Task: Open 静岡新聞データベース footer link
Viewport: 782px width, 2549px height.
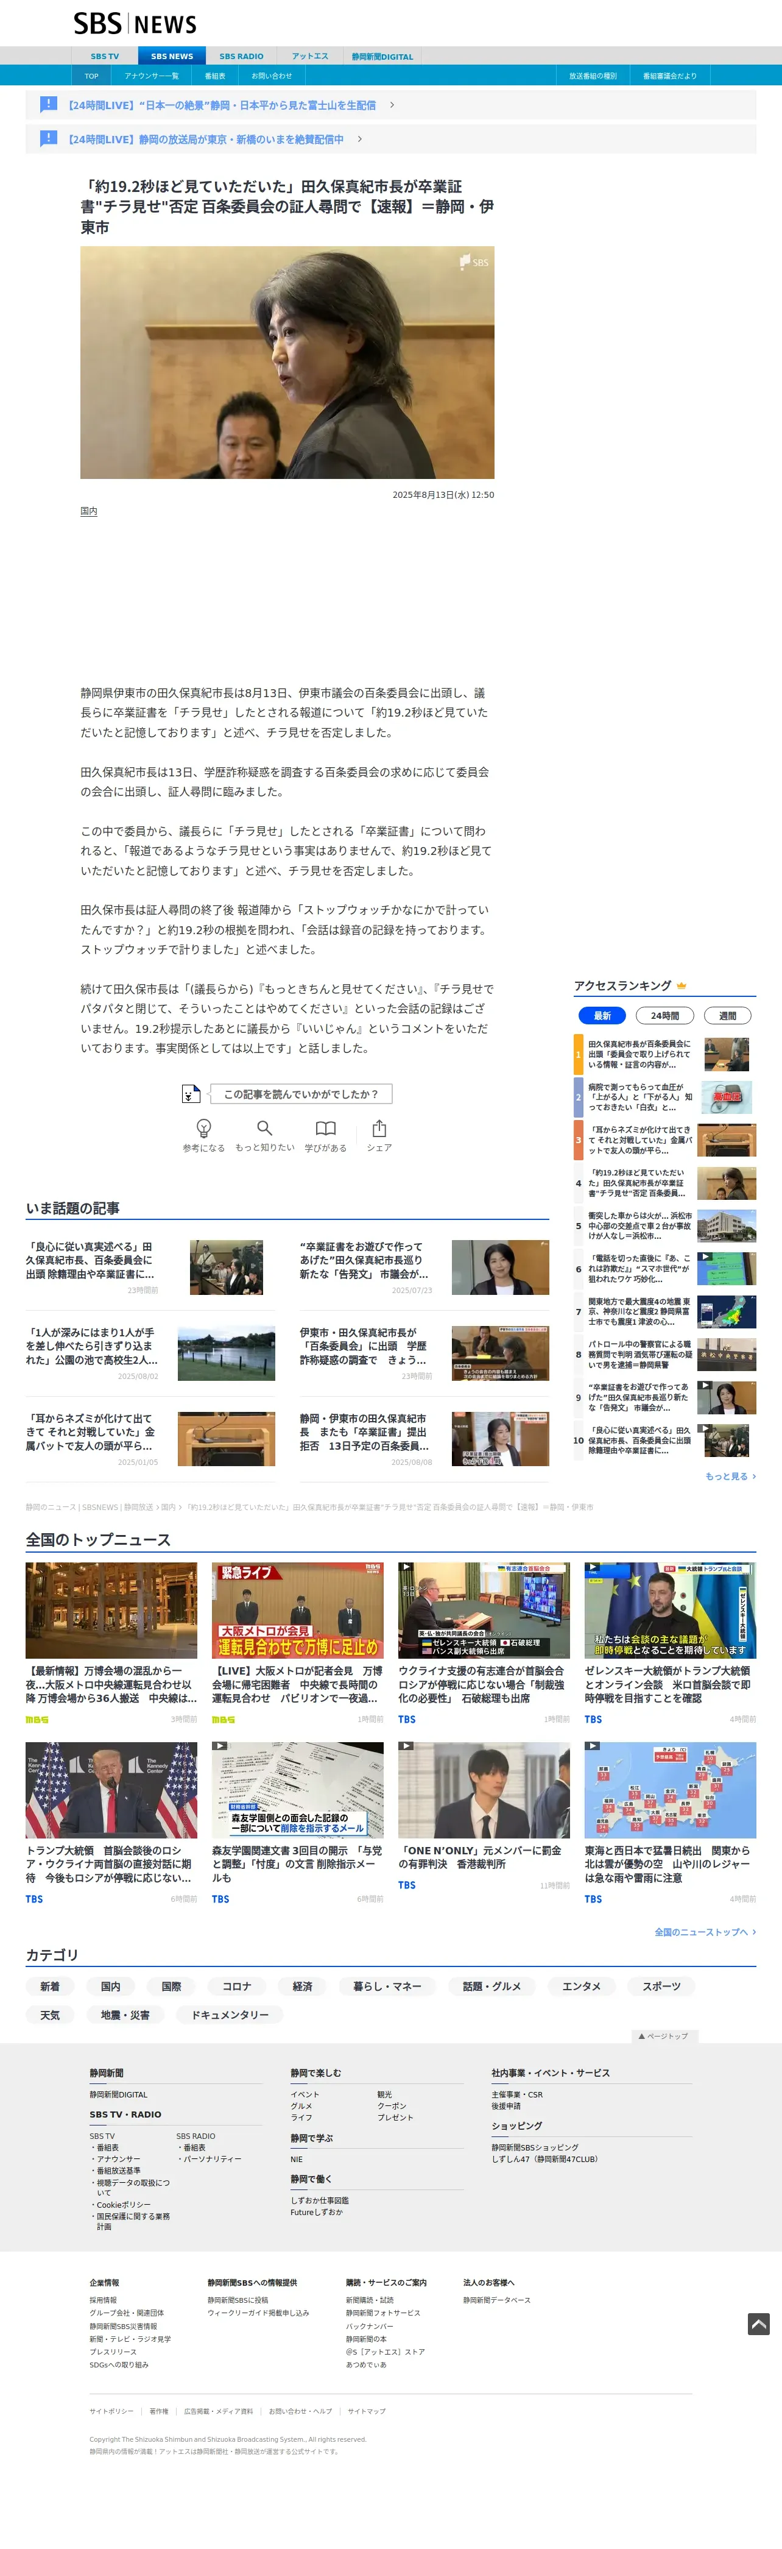Action: [x=496, y=2300]
